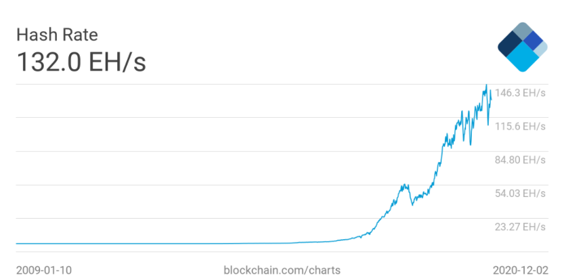The height and width of the screenshot is (279, 562).
Task: Click the 146.3 EH/s axis label
Action: pos(521,93)
